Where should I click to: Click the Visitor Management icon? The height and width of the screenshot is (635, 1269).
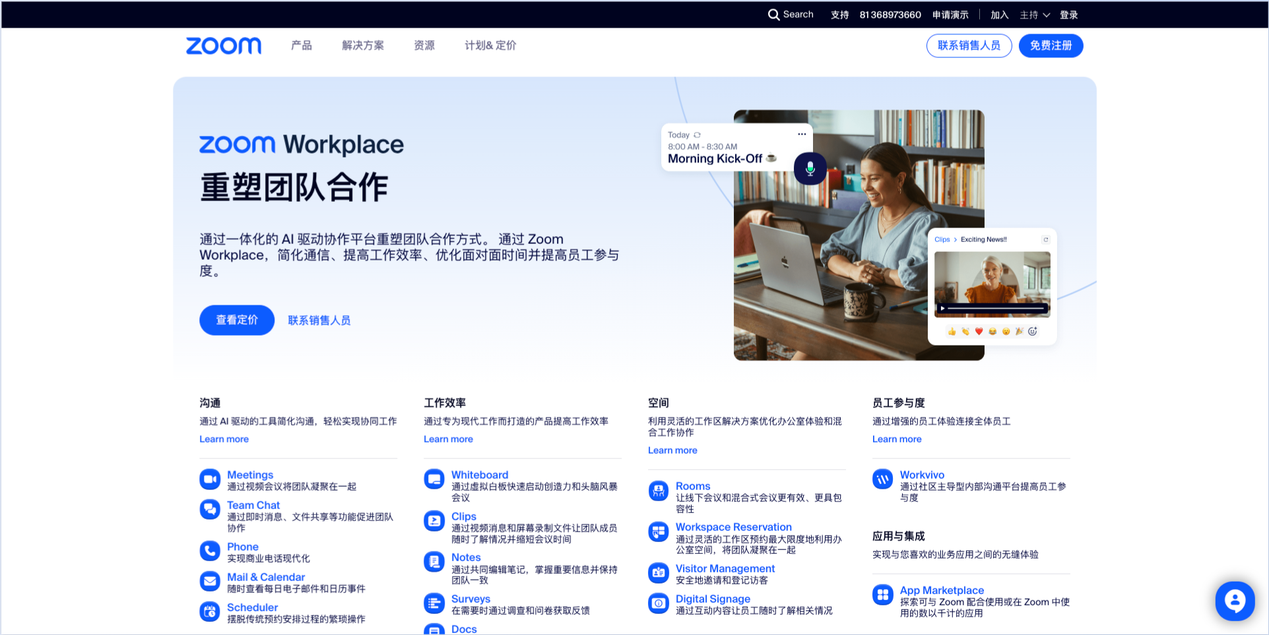pyautogui.click(x=659, y=573)
